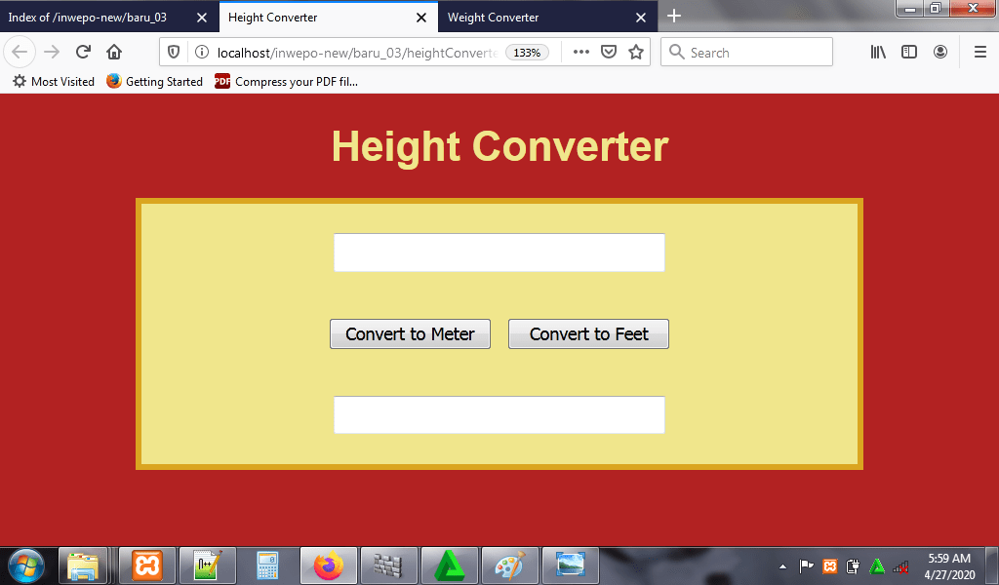This screenshot has height=585, width=999.
Task: Open network status tray icon
Action: pos(900,565)
